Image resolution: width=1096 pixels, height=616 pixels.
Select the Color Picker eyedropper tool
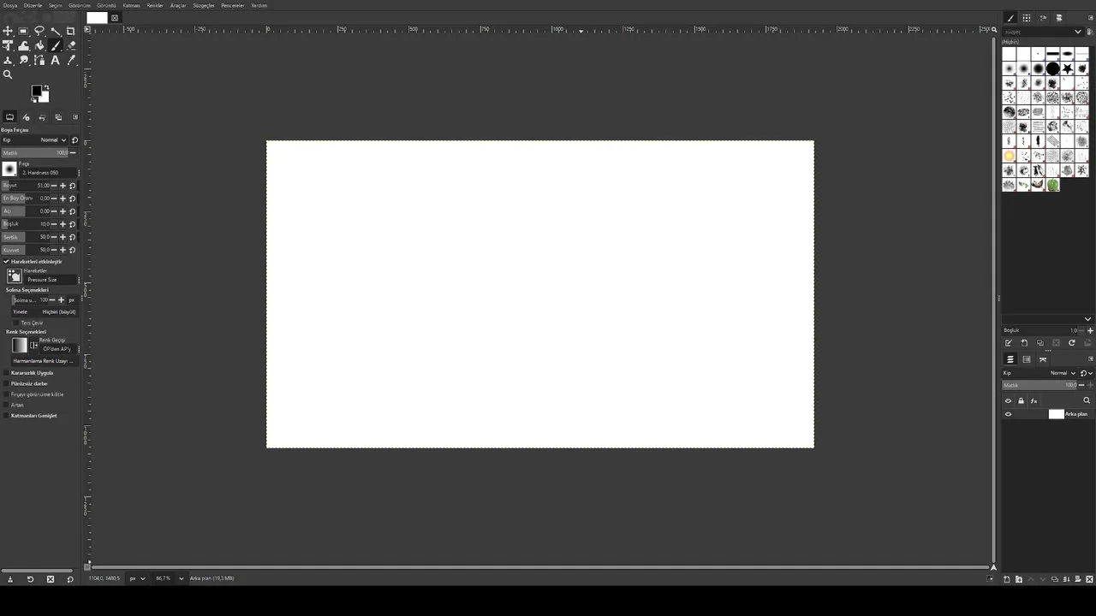[71, 60]
